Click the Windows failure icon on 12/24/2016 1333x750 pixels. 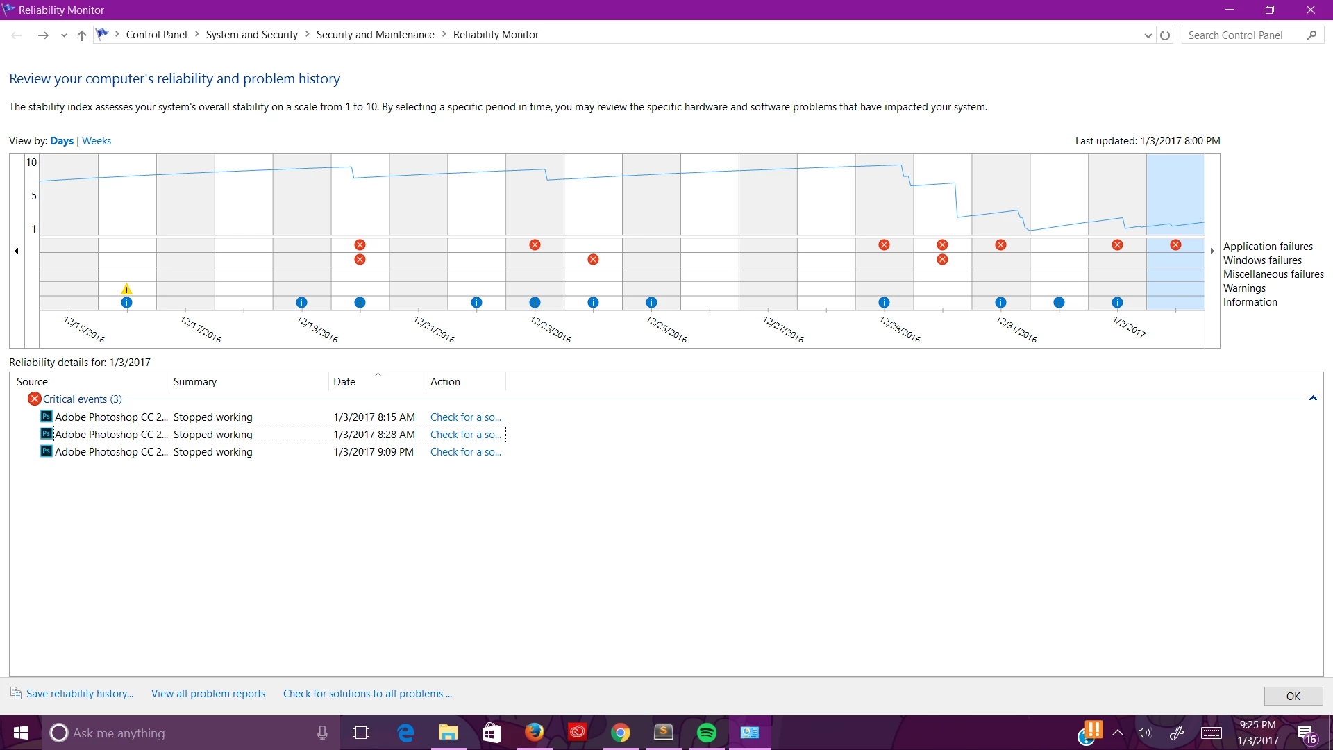pos(593,260)
